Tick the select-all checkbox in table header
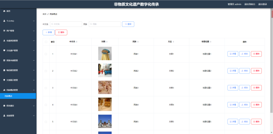The image size is (273, 134). pos(46,42)
